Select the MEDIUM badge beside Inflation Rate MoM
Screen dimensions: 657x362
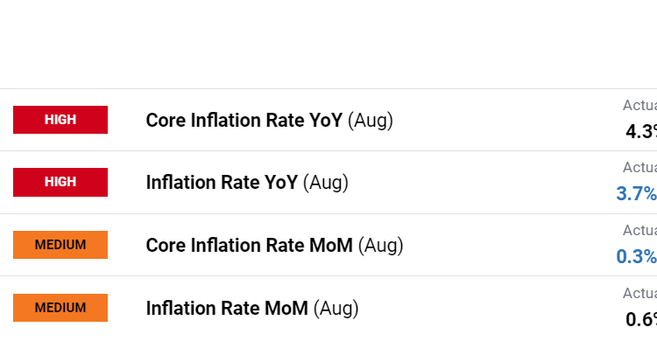(60, 308)
